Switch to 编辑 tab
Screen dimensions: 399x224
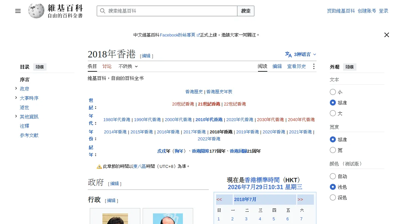point(277,66)
